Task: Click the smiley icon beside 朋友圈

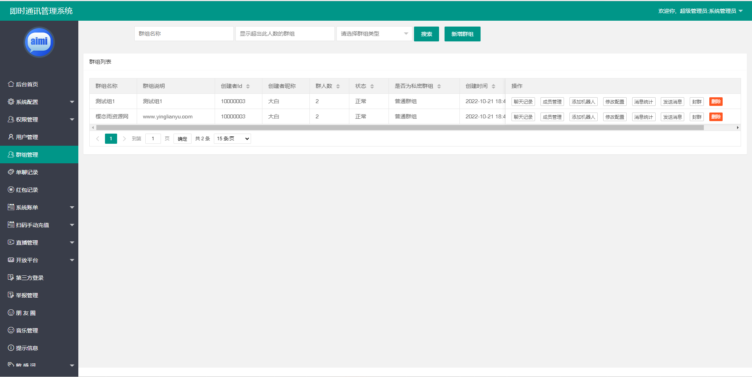Action: [11, 313]
